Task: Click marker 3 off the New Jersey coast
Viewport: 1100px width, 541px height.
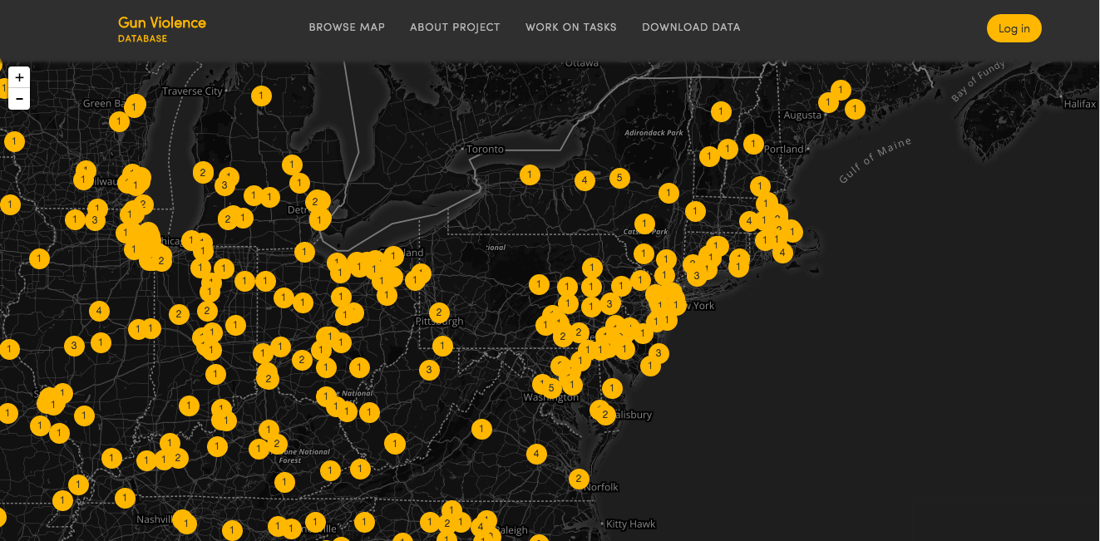Action: pos(658,353)
